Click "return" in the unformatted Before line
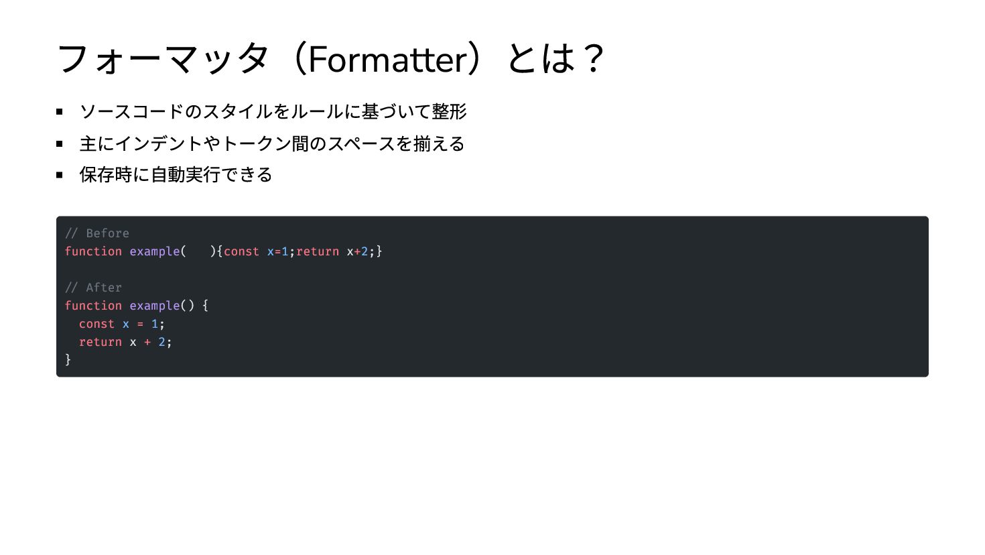Viewport: 985px width, 555px height. tap(318, 251)
